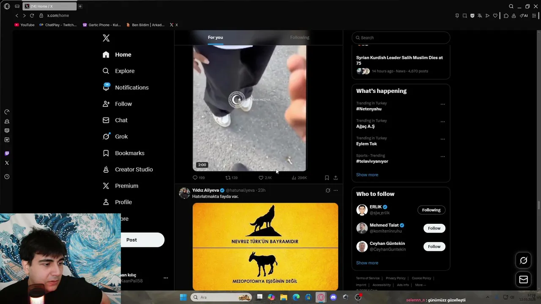Open trending topic Ağaç A.Ş

click(365, 126)
